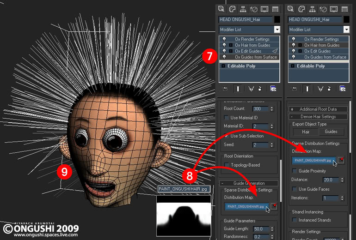This screenshot has height=240, width=356.
Task: Enable the Use Material ID checkbox
Action: [x=226, y=117]
